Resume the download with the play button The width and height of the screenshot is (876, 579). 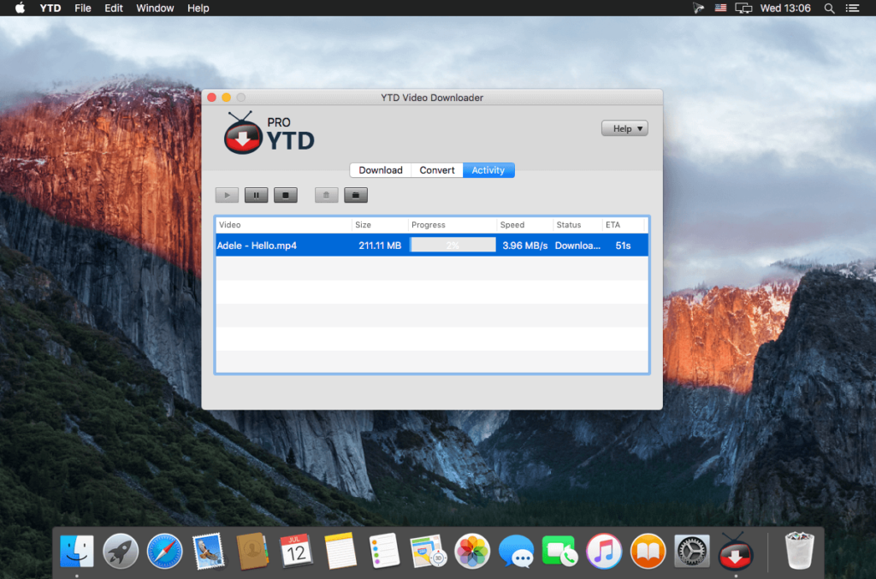(x=227, y=194)
